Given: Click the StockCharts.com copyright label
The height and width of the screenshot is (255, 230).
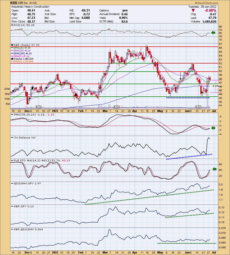Looking at the screenshot, I should pos(206,3).
